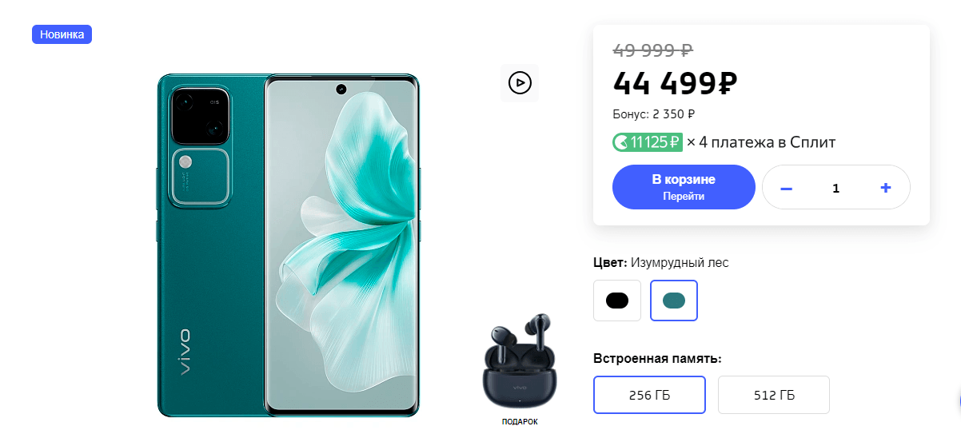Viewport: 961px width, 434px height.
Task: Click the green 11125 ₽ Split badge
Action: [x=648, y=142]
